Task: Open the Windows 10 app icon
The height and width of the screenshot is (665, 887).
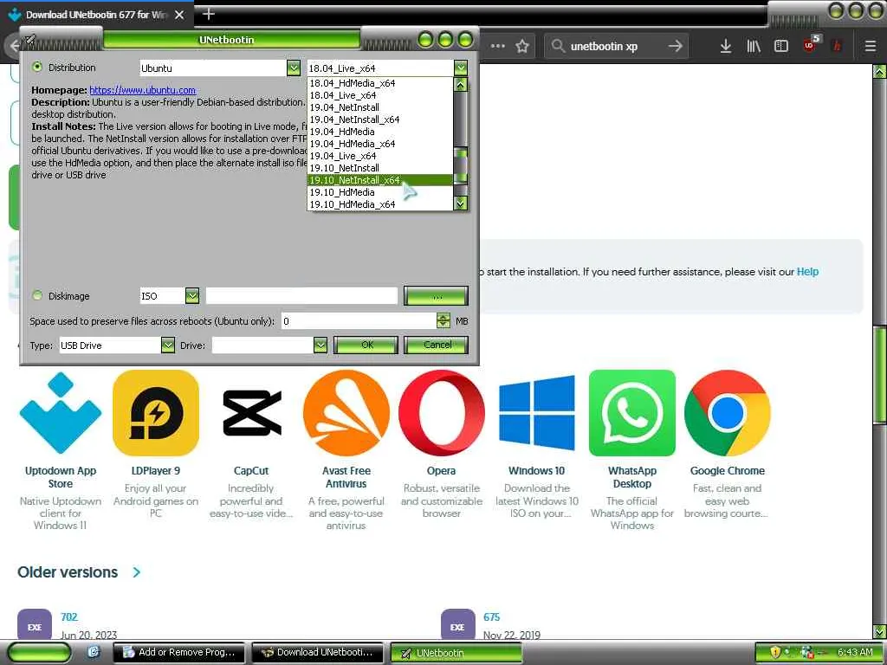Action: pyautogui.click(x=536, y=413)
